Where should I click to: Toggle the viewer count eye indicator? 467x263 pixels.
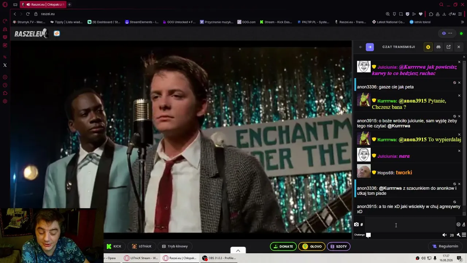tap(447, 33)
